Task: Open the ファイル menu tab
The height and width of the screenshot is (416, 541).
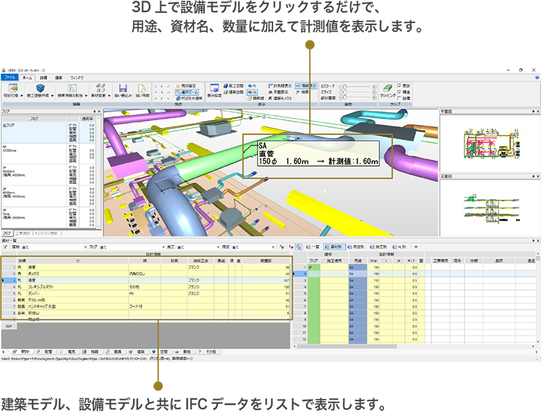Action: coord(9,78)
